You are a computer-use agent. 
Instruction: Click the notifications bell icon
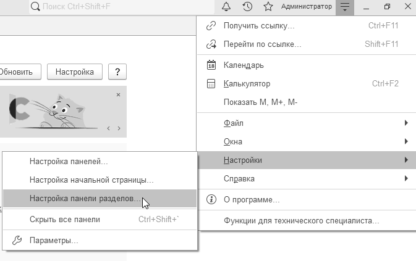click(226, 7)
